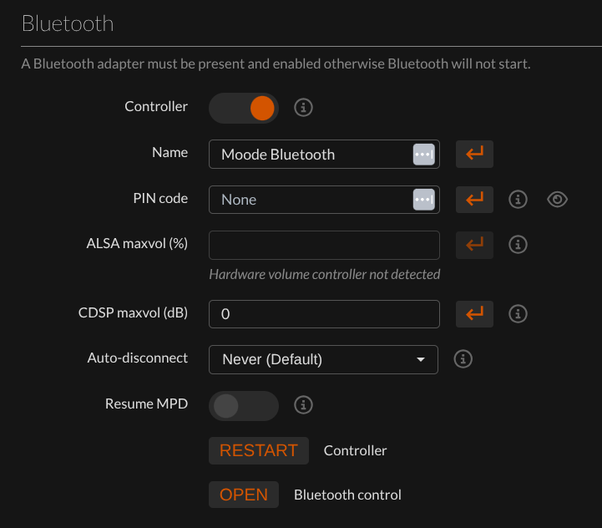This screenshot has width=602, height=528.
Task: Show info about the PIN code
Action: (x=519, y=200)
